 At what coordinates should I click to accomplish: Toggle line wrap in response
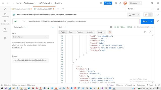[x=110, y=32]
